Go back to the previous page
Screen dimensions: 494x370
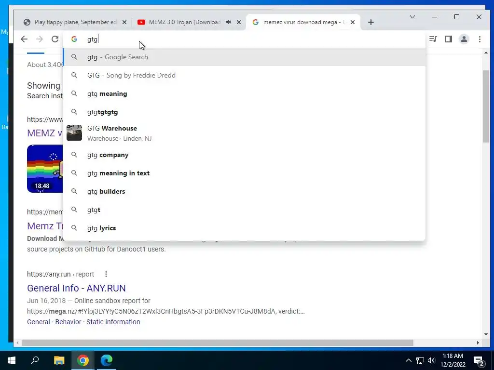[24, 39]
